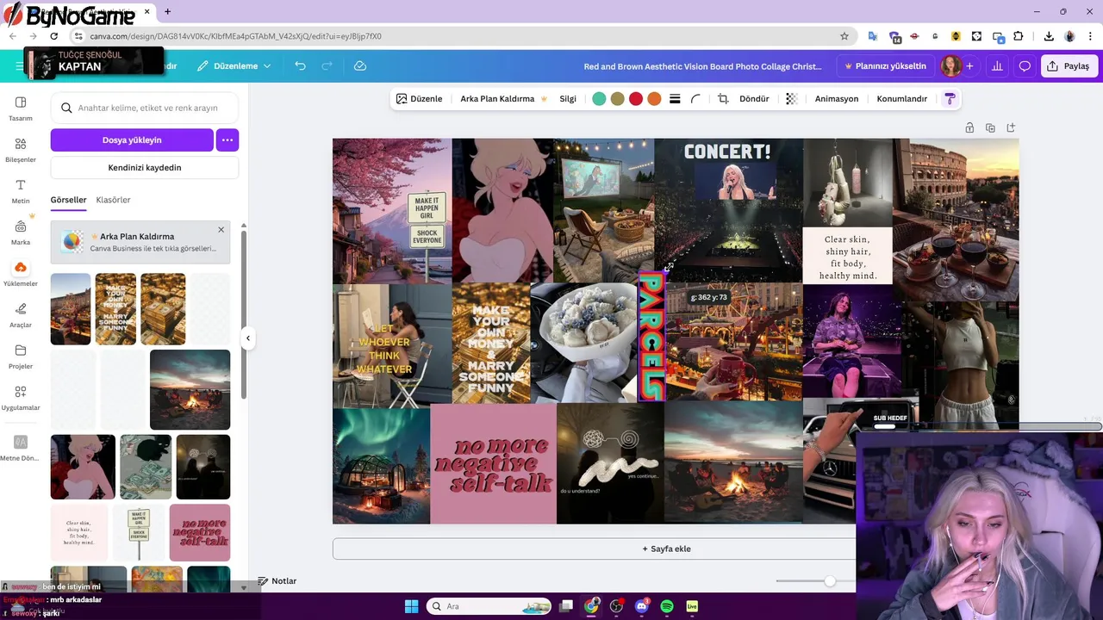Screen dimensions: 1103x620
Task: Open a new browser tab
Action: tap(167, 12)
